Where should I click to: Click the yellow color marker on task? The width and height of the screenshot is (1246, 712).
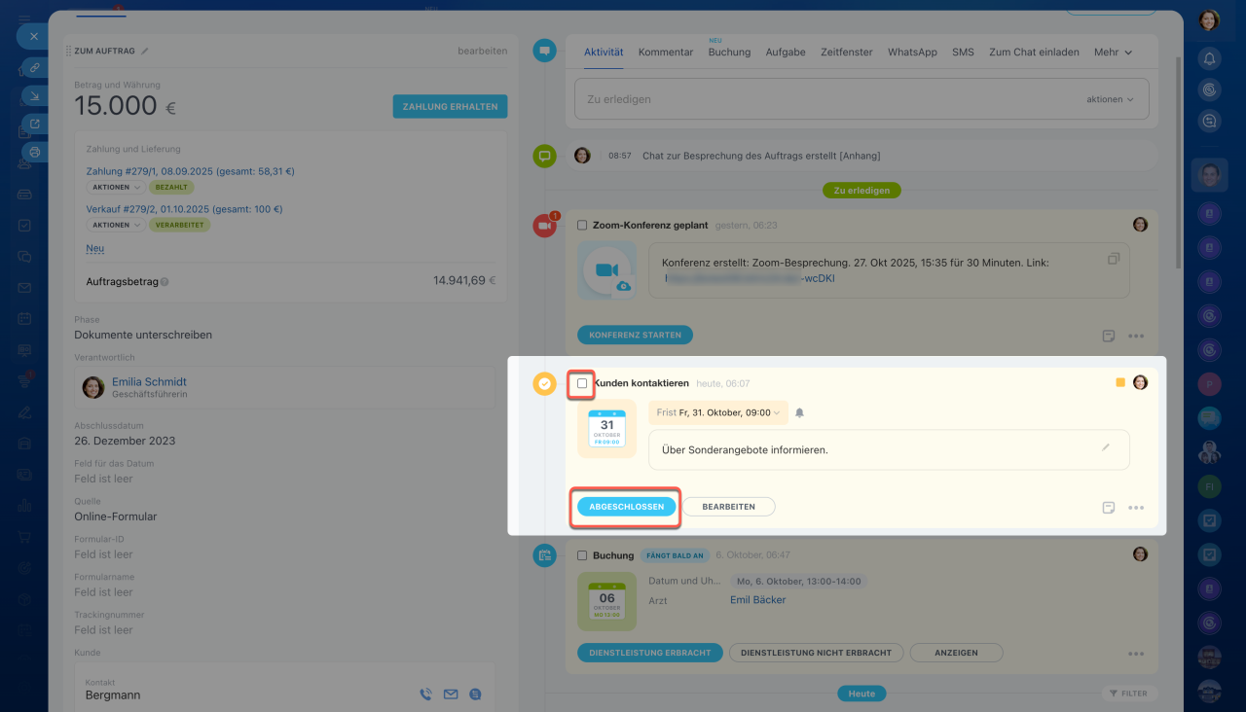click(1120, 383)
